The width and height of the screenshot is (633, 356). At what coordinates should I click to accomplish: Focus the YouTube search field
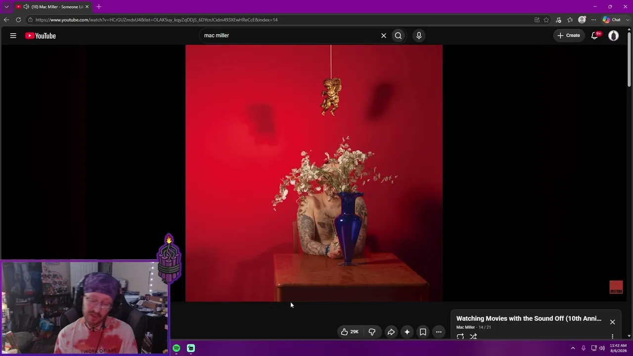(289, 36)
